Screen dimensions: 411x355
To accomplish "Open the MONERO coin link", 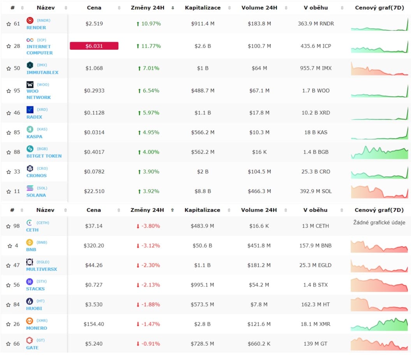I will (37, 328).
